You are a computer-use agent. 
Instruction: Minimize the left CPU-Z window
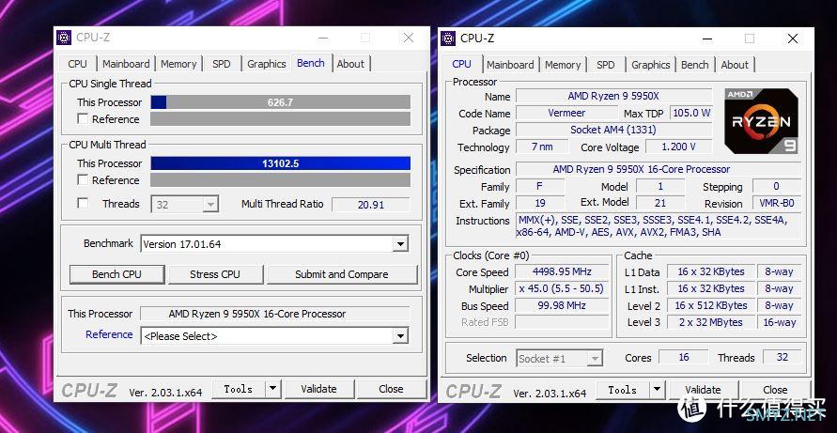pyautogui.click(x=323, y=38)
